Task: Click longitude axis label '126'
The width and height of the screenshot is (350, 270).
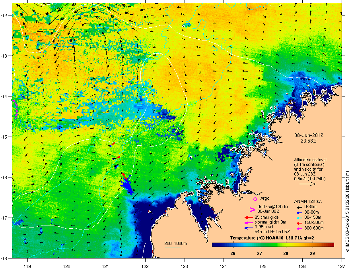Action: [302, 266]
